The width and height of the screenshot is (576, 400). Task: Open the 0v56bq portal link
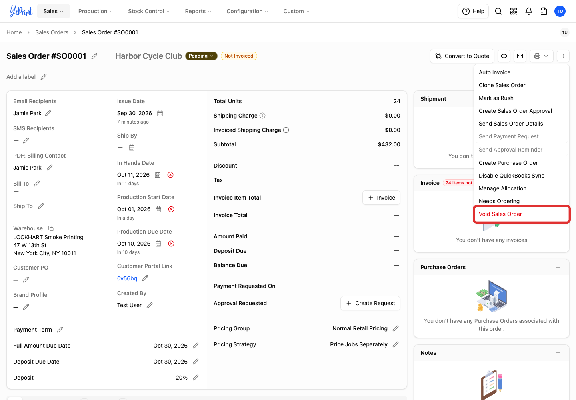(x=127, y=278)
